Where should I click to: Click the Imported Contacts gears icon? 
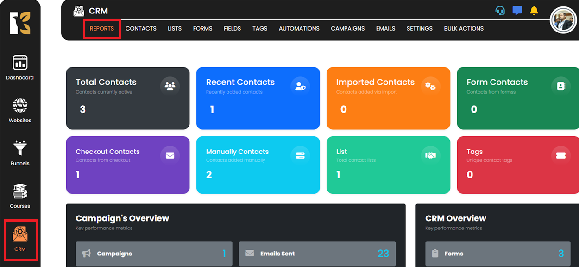(x=430, y=86)
